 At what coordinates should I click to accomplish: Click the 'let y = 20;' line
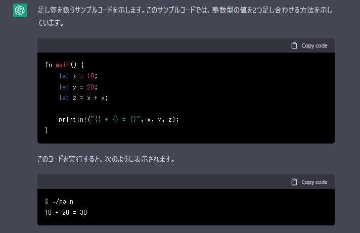click(78, 87)
